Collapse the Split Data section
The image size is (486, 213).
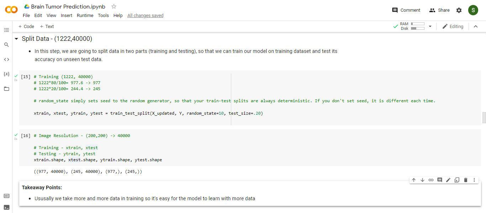pyautogui.click(x=16, y=39)
